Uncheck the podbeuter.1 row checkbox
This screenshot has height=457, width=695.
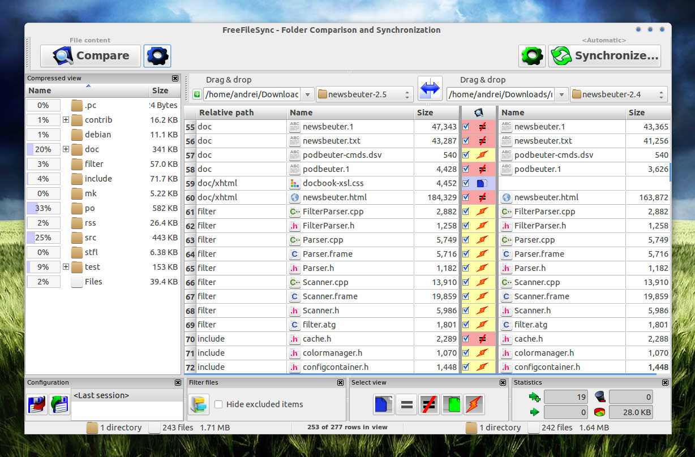click(466, 169)
